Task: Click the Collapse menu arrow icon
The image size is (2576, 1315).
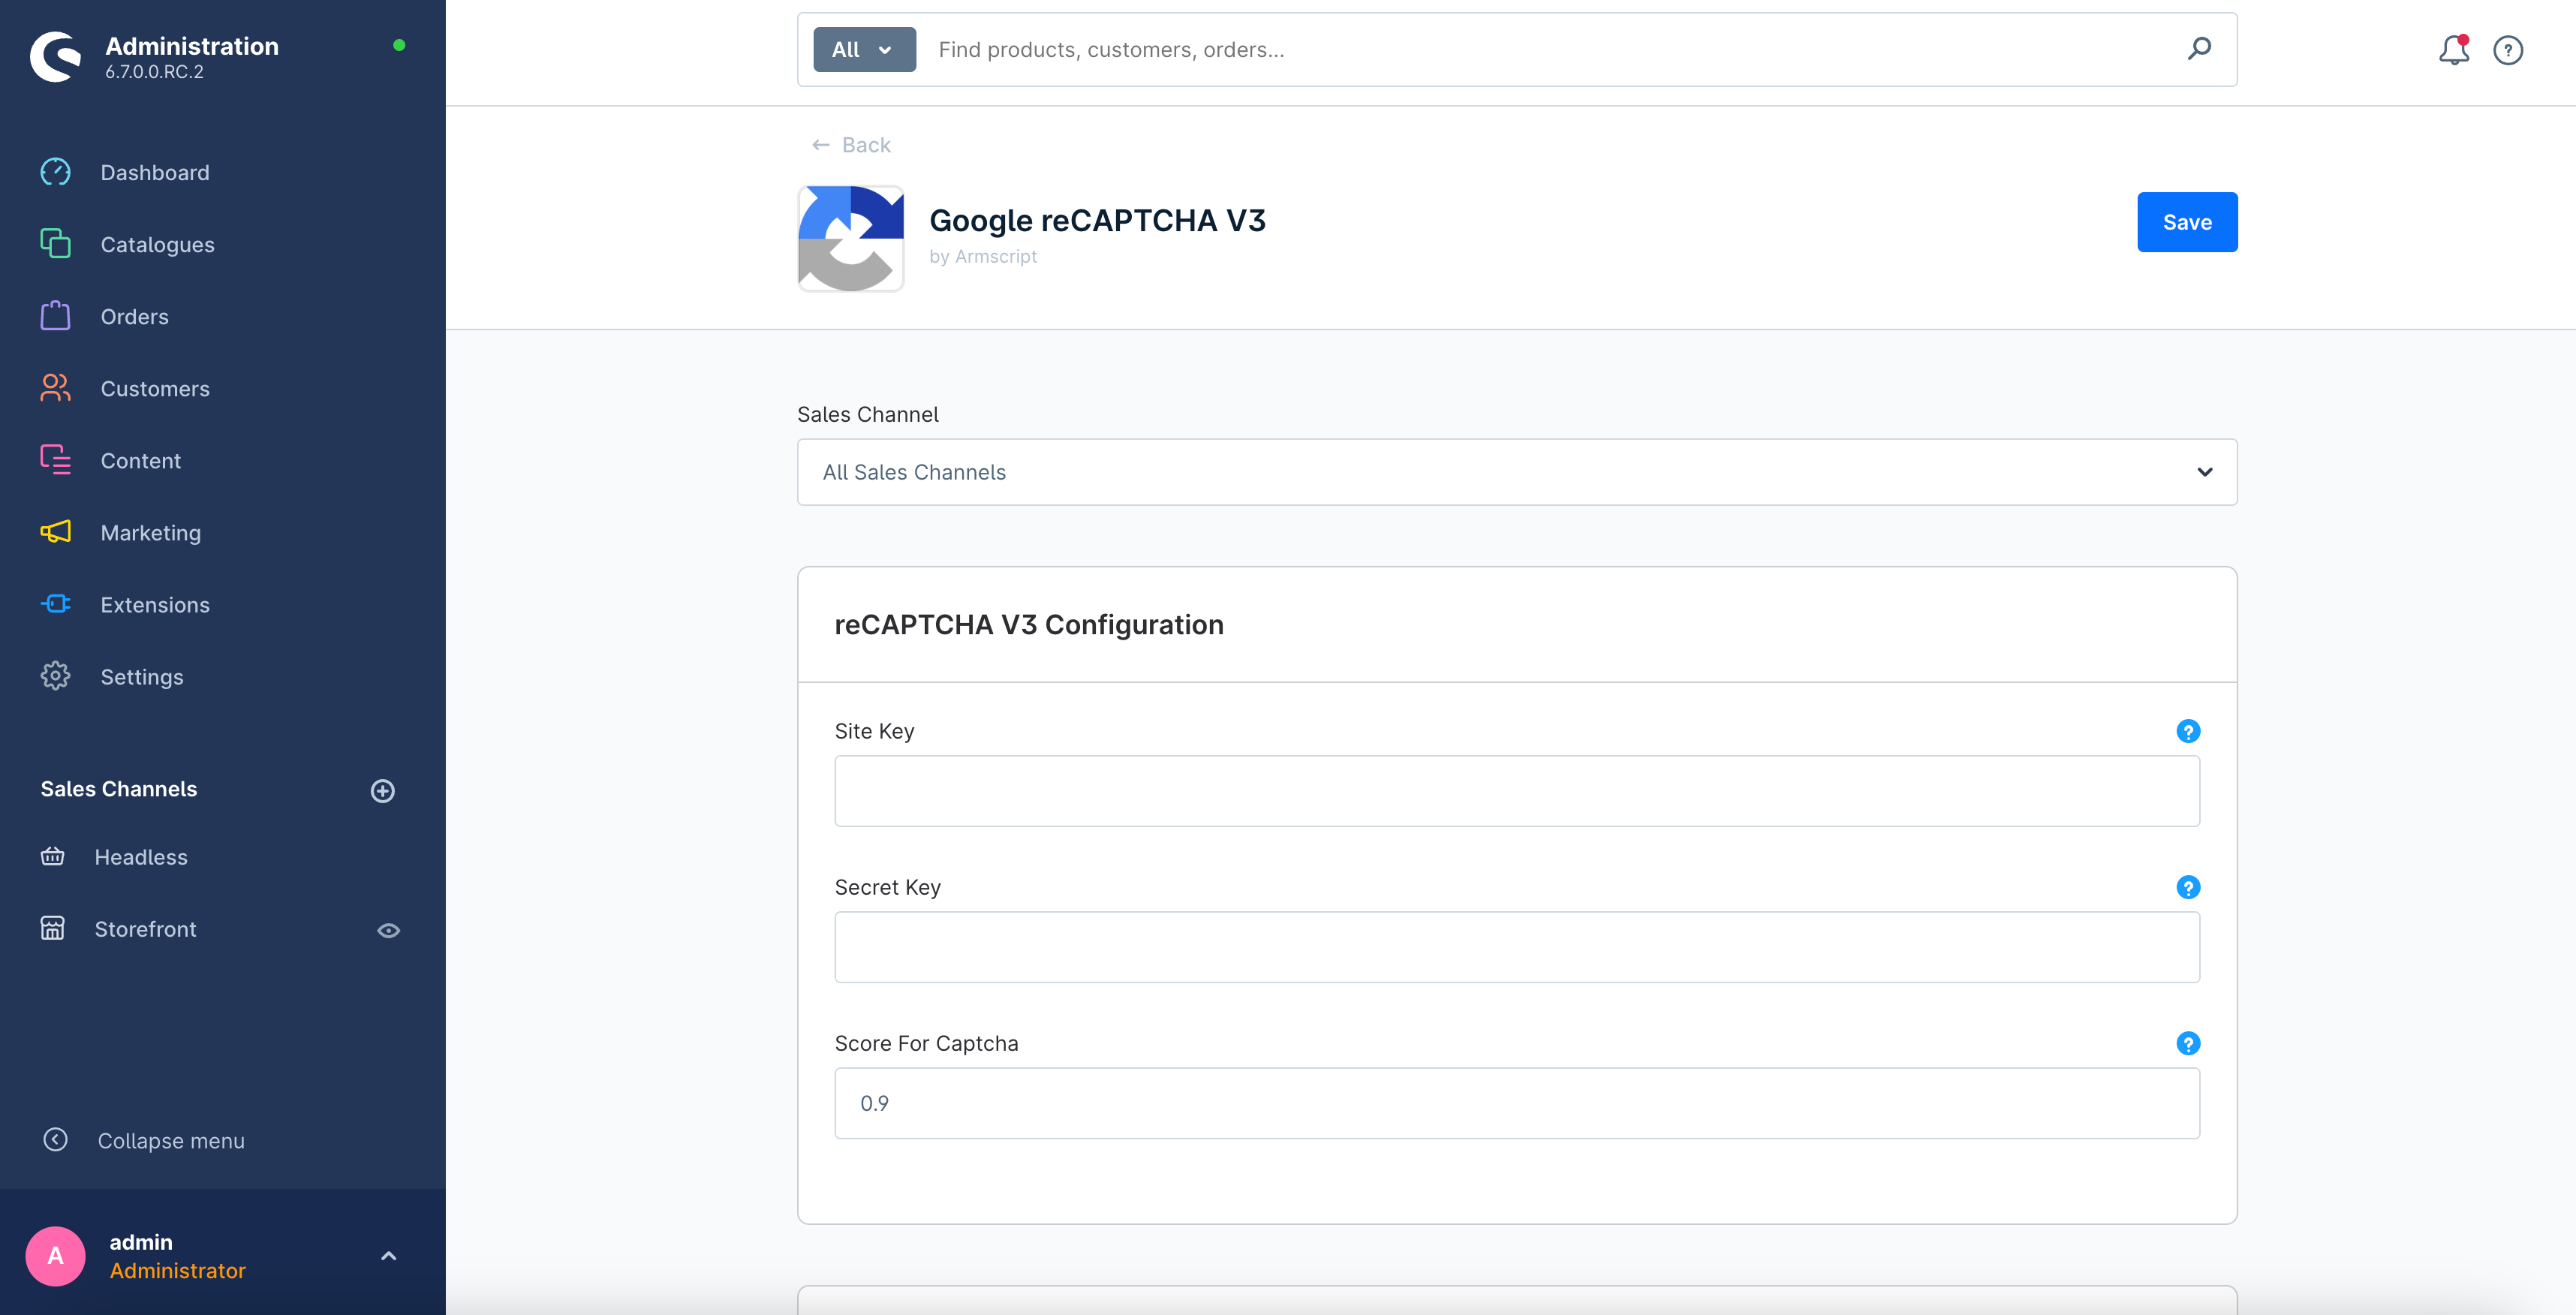Action: coord(56,1140)
